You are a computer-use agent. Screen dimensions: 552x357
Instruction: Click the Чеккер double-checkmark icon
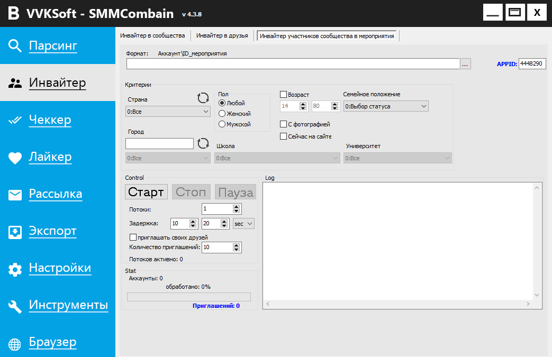coord(15,121)
